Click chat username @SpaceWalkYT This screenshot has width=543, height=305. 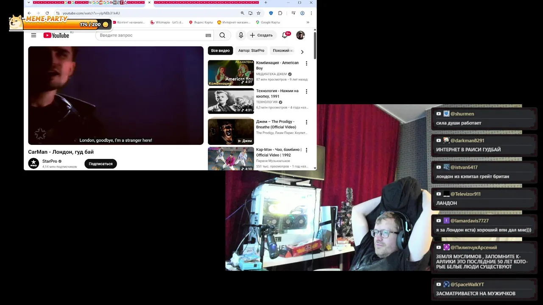tap(467, 285)
